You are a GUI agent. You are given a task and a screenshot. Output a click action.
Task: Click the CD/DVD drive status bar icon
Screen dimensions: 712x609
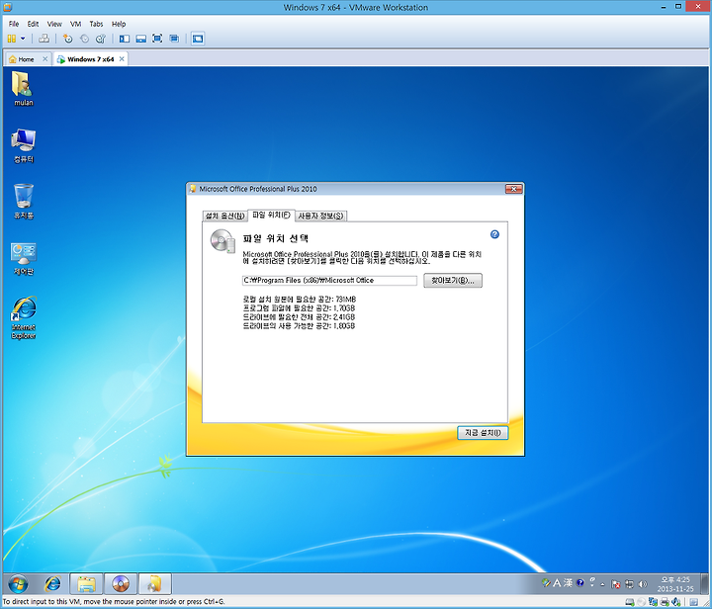pos(641,602)
